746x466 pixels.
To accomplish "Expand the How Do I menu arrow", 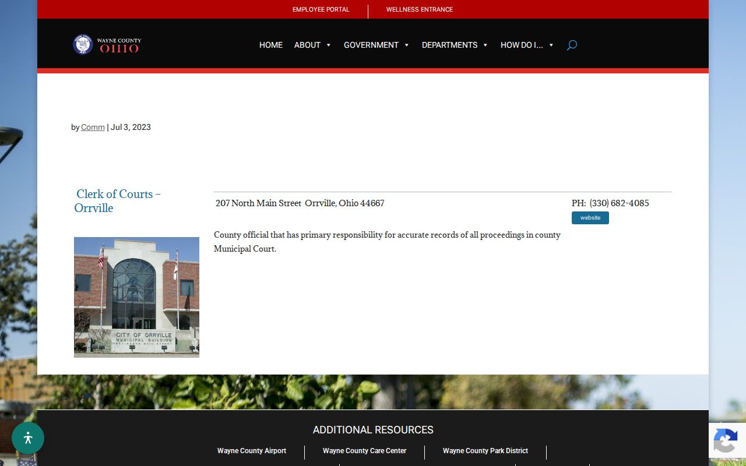I will tap(551, 45).
